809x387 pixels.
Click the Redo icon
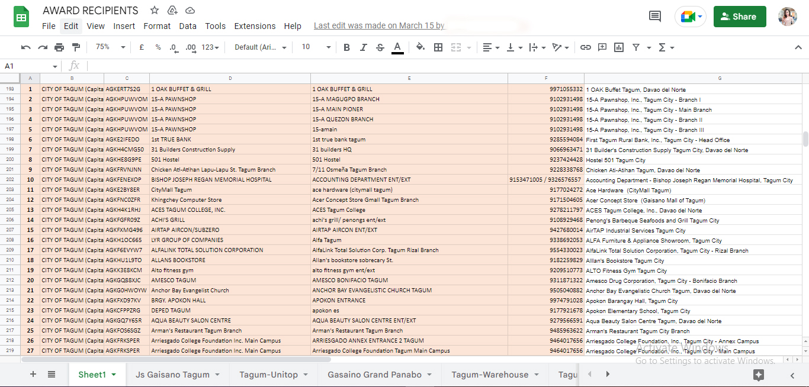tap(43, 47)
